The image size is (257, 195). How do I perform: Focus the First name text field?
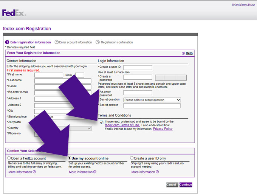point(48,75)
